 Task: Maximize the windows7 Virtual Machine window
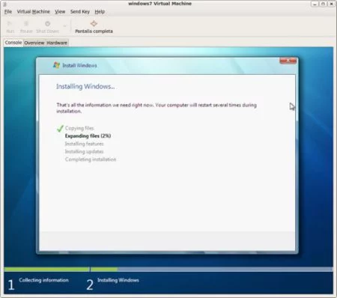pyautogui.click(x=323, y=4)
